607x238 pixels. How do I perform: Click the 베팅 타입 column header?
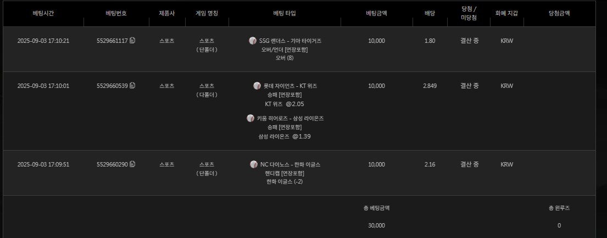tap(284, 13)
